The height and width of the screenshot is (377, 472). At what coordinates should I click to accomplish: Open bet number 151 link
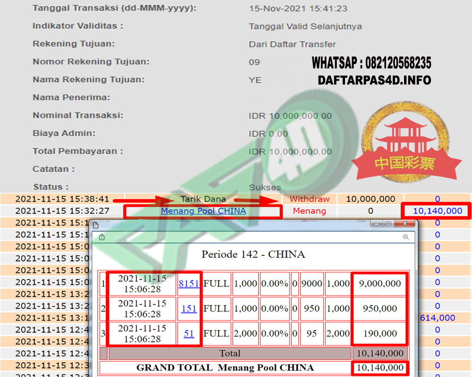pyautogui.click(x=189, y=309)
